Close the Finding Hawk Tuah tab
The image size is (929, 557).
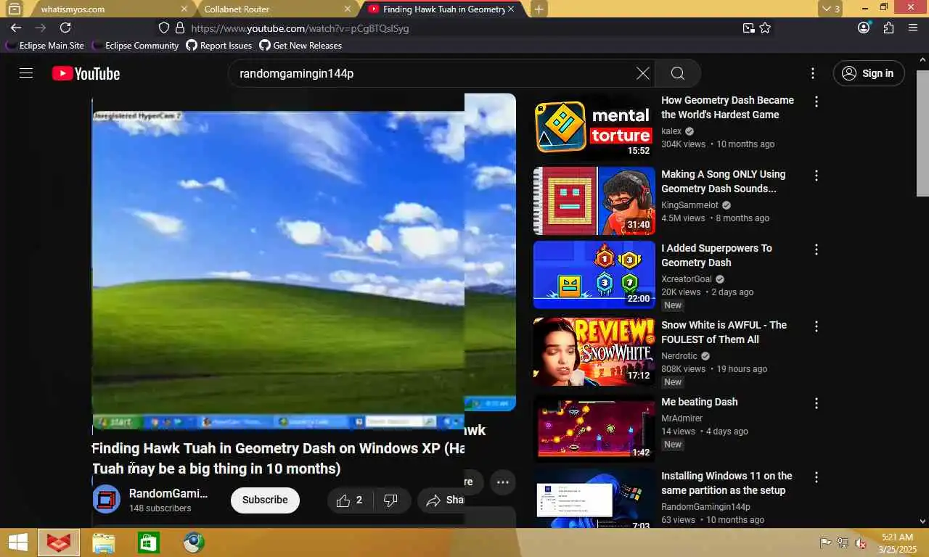[x=511, y=9]
